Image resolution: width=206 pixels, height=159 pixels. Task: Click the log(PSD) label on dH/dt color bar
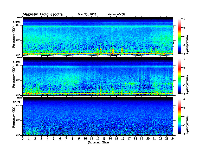pos(188,44)
